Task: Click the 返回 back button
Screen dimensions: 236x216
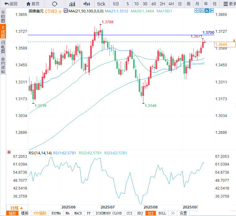Action: [11, 4]
